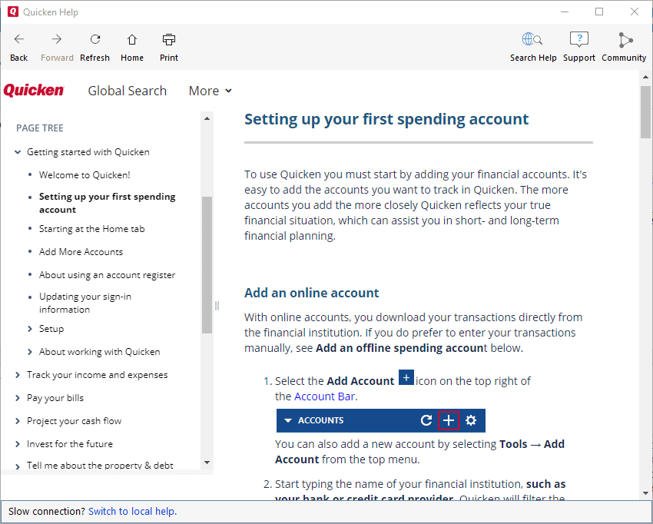Expand Pay your bills section
The image size is (653, 524).
click(18, 398)
